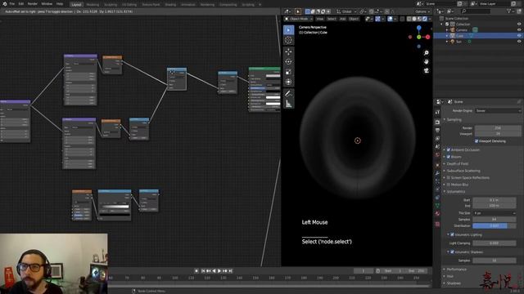Open the viewport Options dropdown
This screenshot has width=524, height=294.
422,11
